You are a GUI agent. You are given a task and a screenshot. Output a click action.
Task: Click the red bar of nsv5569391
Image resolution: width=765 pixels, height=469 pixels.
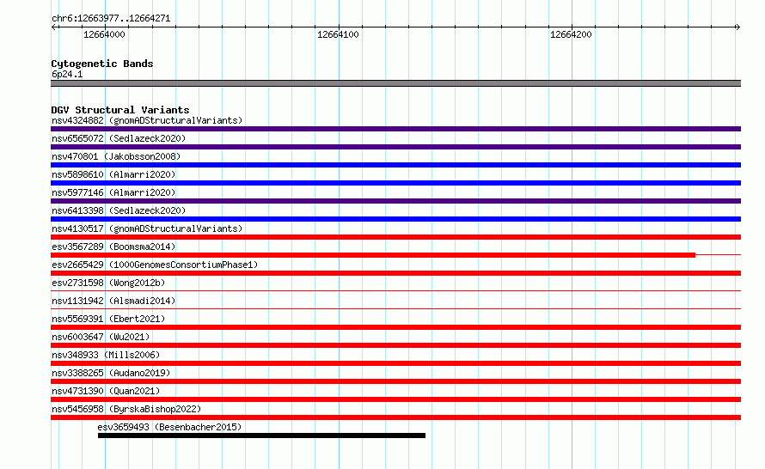(x=395, y=327)
